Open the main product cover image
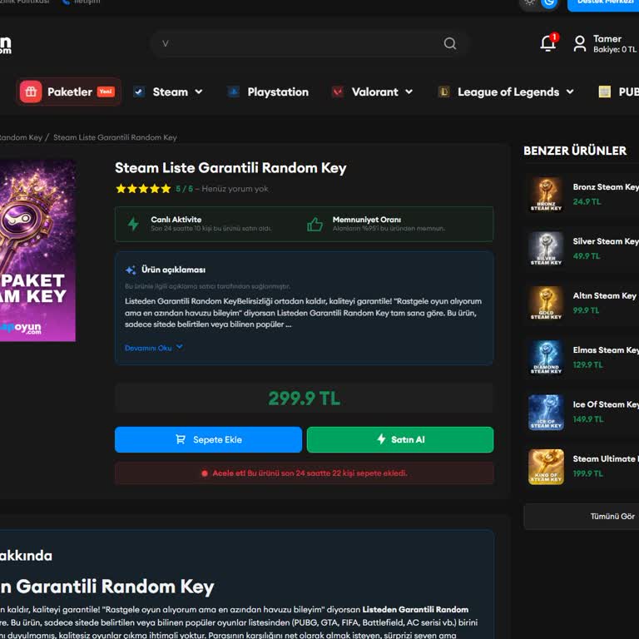Screen dimensions: 639x639 click(37, 250)
